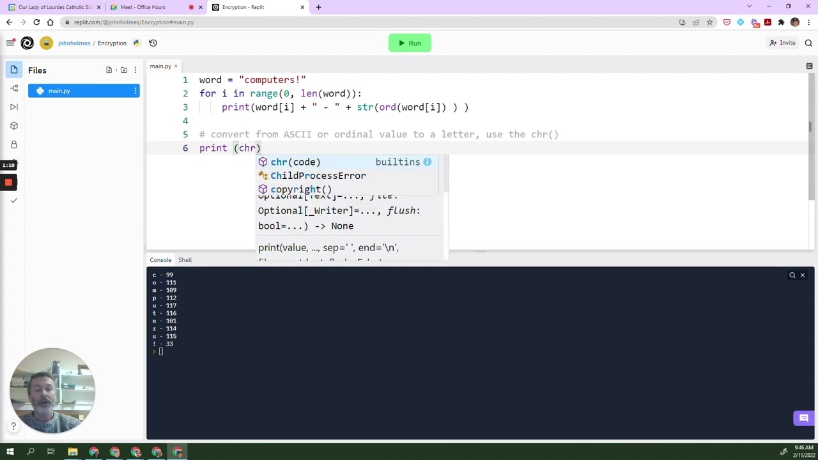The height and width of the screenshot is (460, 818).
Task: Open the Extensions puzzle menu
Action: tap(781, 22)
